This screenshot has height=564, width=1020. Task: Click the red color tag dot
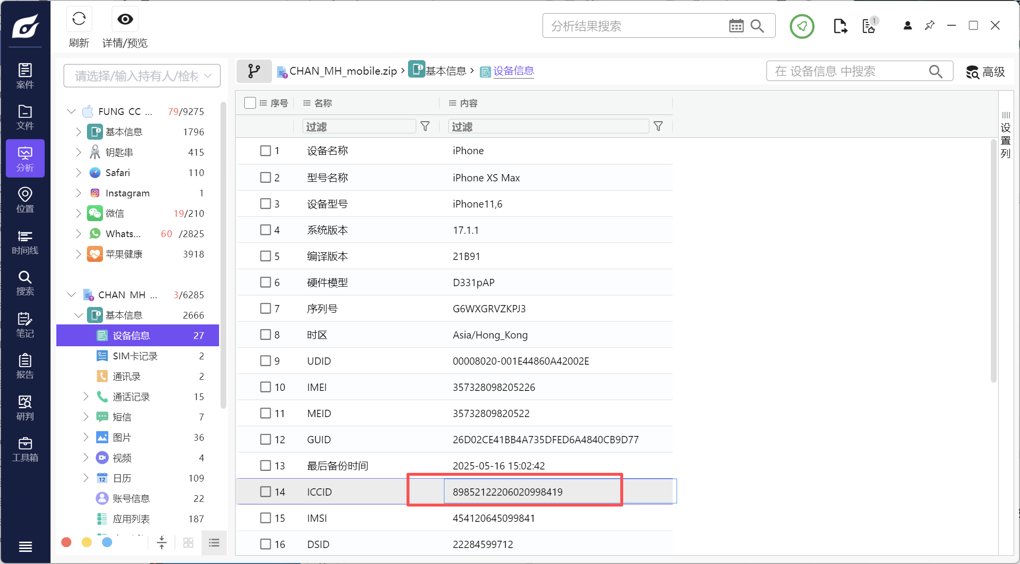67,542
